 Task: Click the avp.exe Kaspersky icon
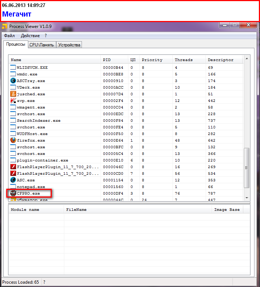click(13, 100)
